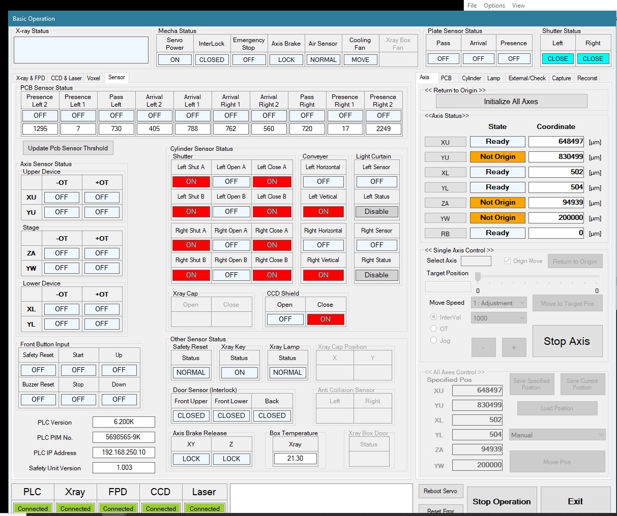Click Save Current Position button

[582, 384]
